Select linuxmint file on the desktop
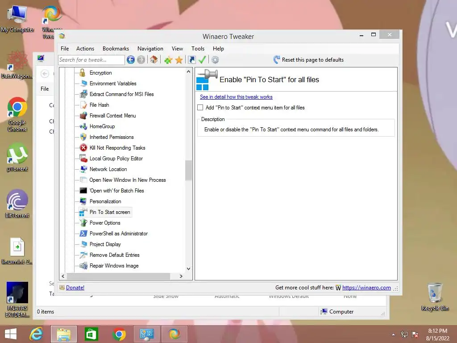The height and width of the screenshot is (343, 457). [x=17, y=251]
